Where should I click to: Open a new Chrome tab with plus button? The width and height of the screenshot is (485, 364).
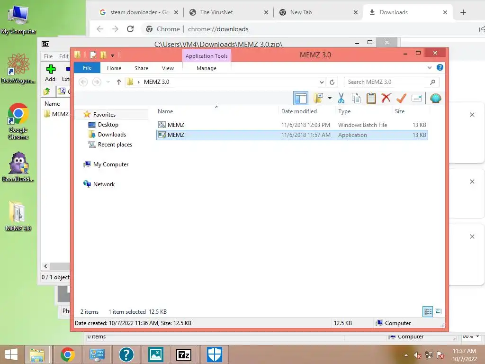(x=463, y=12)
